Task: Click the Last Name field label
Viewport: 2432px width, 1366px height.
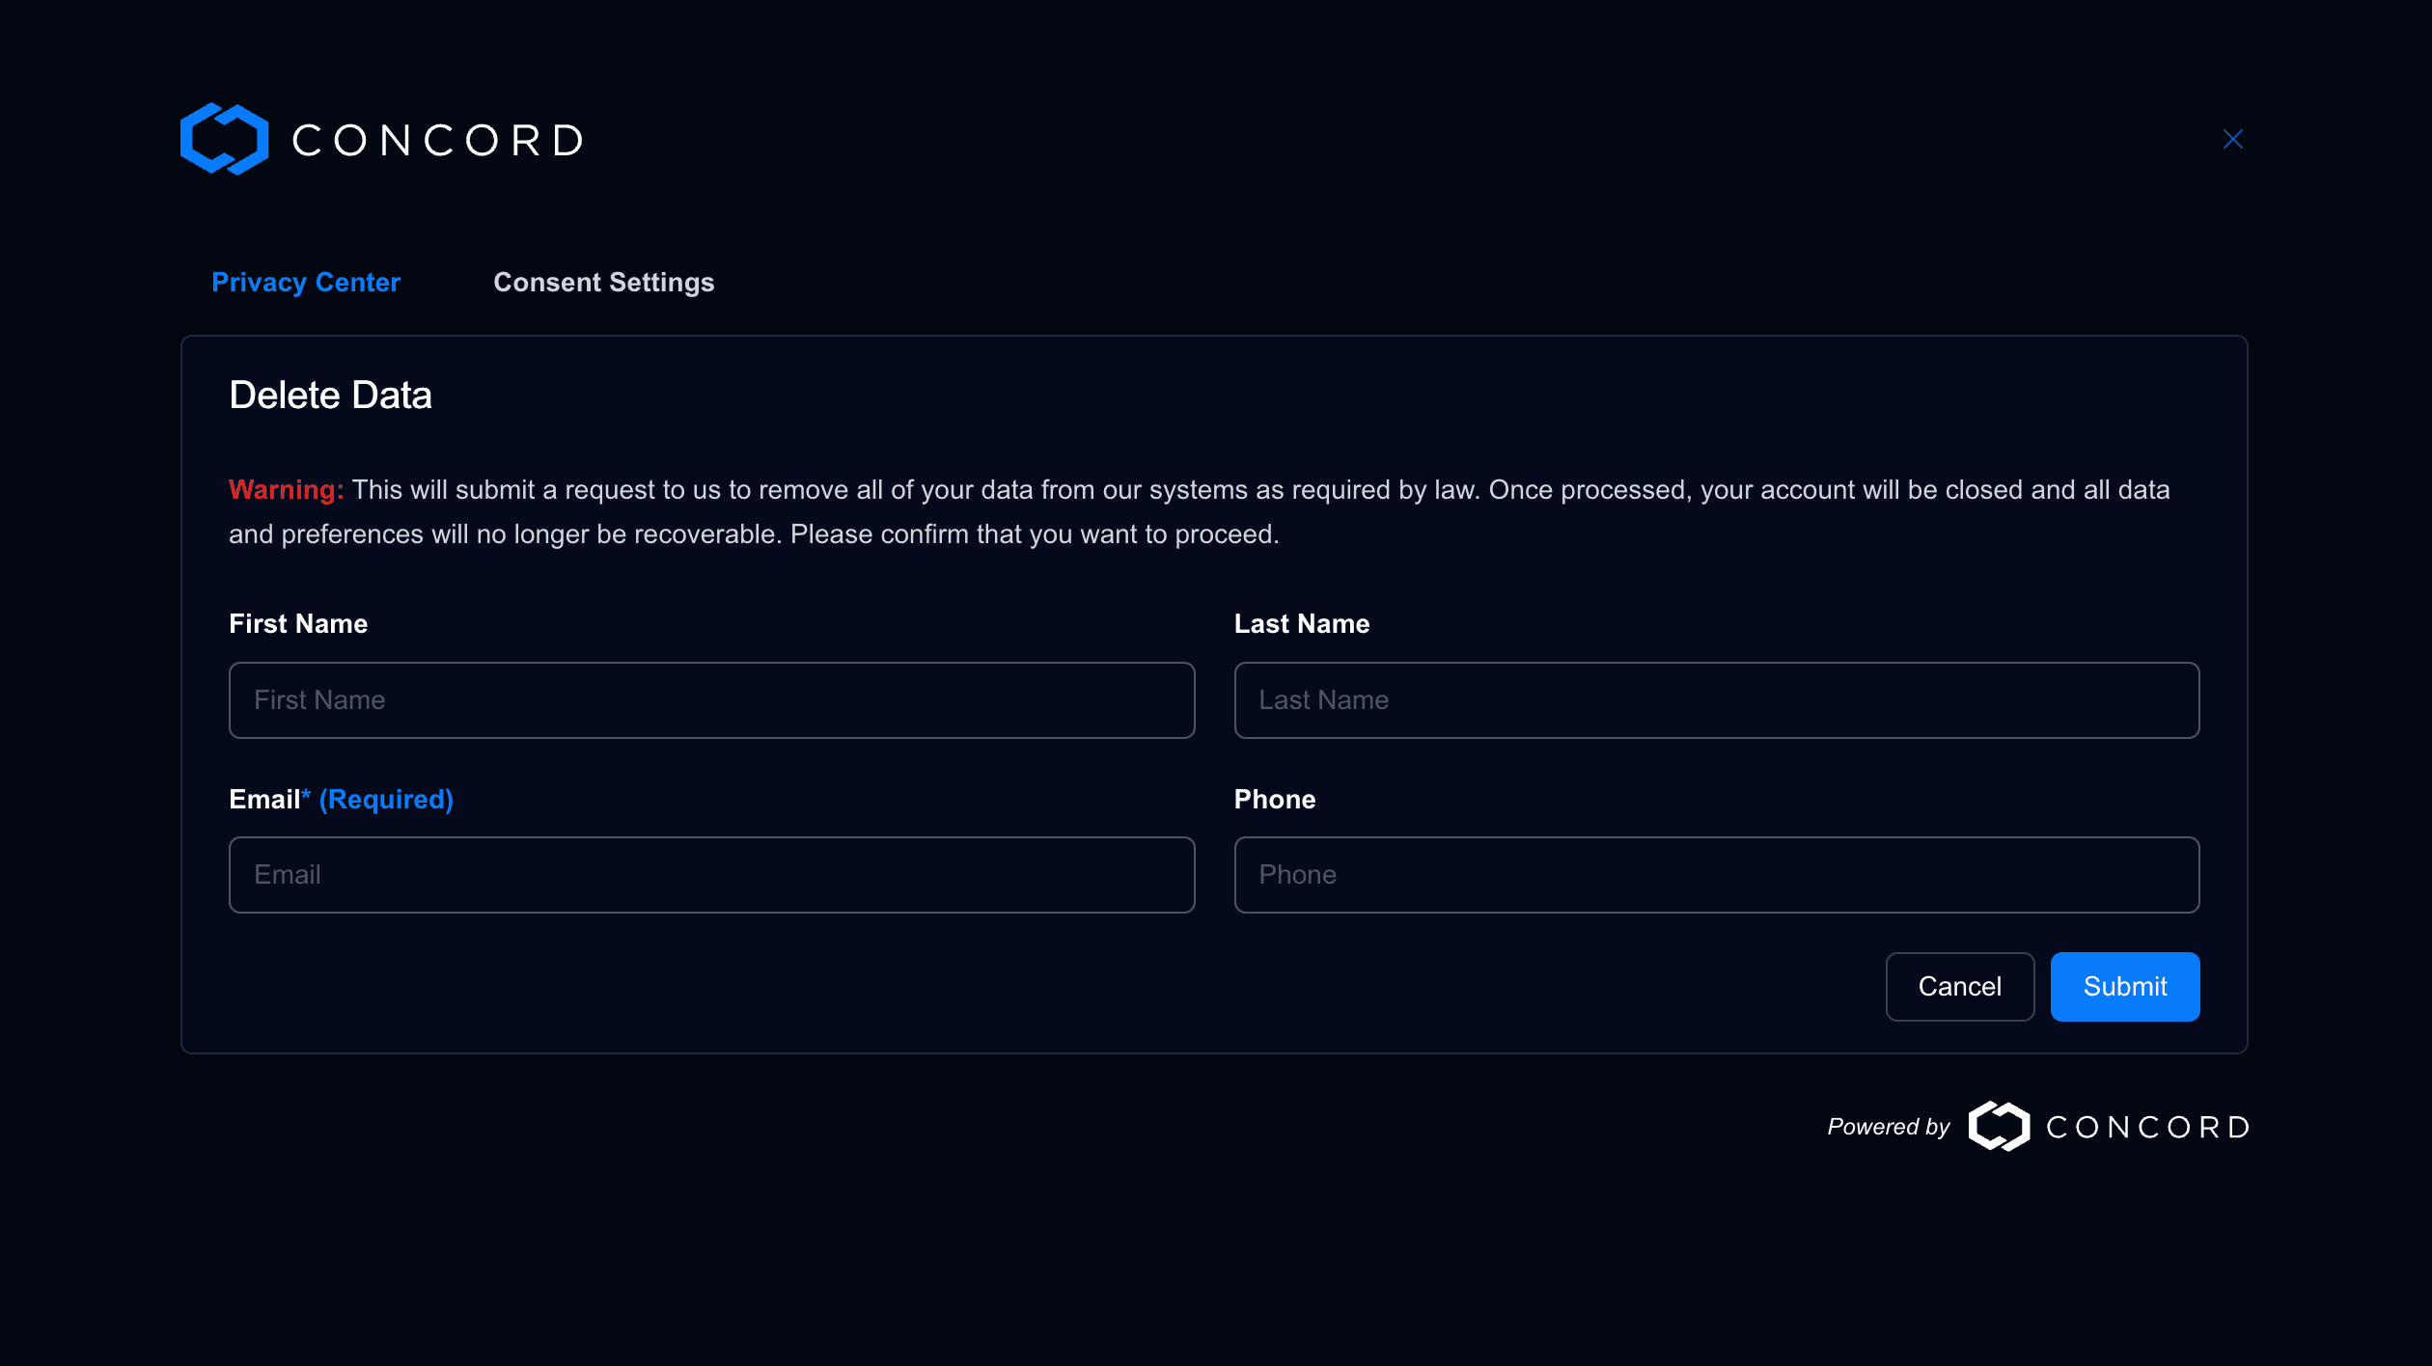Action: pos(1302,623)
